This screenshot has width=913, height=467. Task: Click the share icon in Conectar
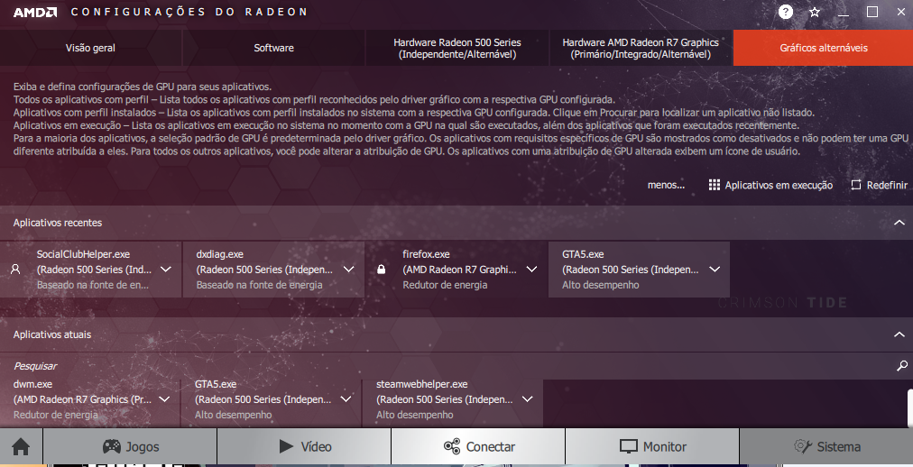[452, 446]
